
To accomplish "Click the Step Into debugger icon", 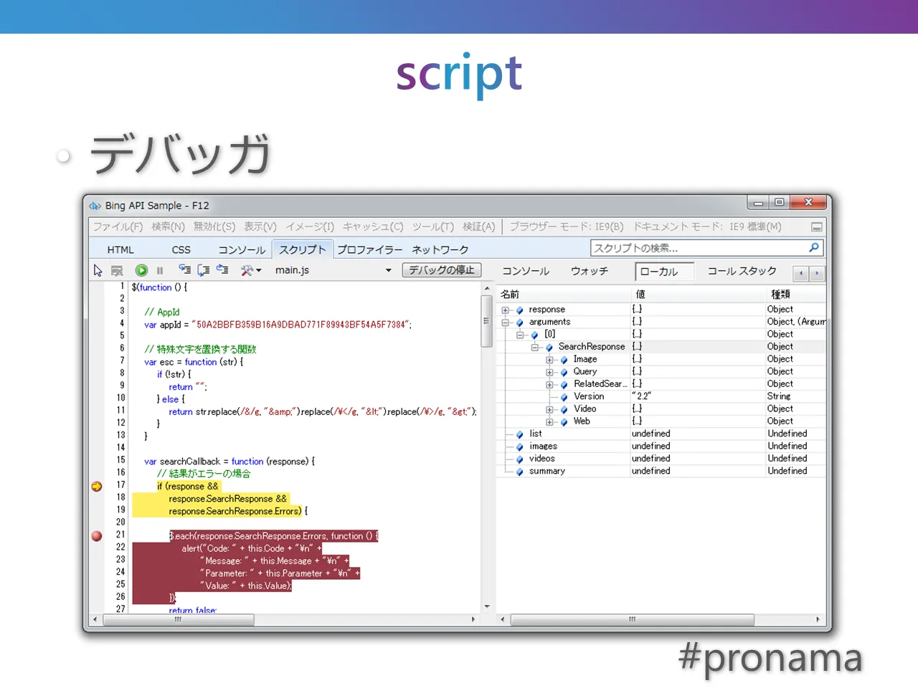I will click(185, 270).
